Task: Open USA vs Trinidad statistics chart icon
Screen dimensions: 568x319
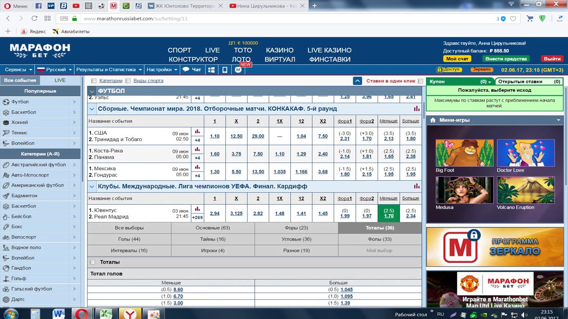Action: 197,132
